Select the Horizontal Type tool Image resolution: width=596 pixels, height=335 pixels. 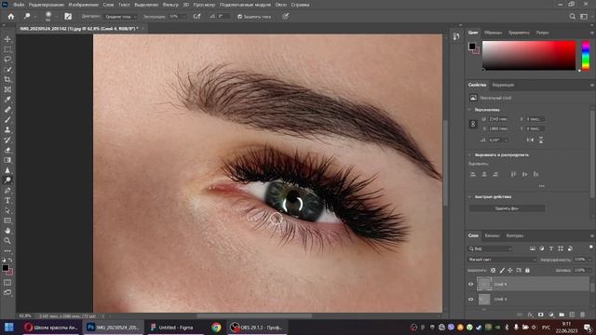(x=7, y=201)
